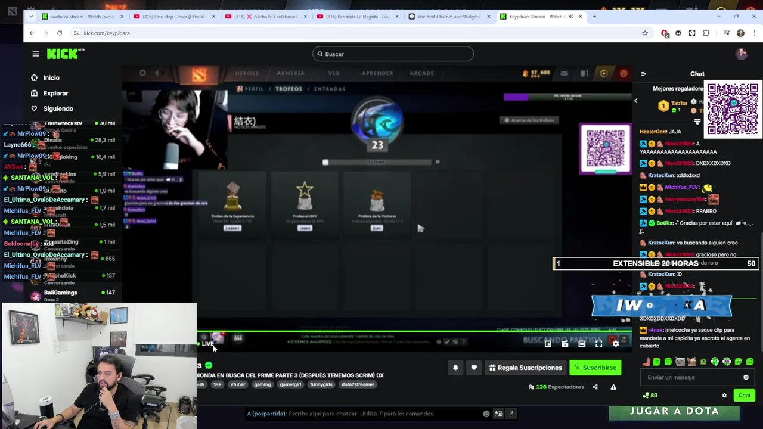
Task: Select ARMERÍA tab in Dota menu
Action: pos(290,73)
